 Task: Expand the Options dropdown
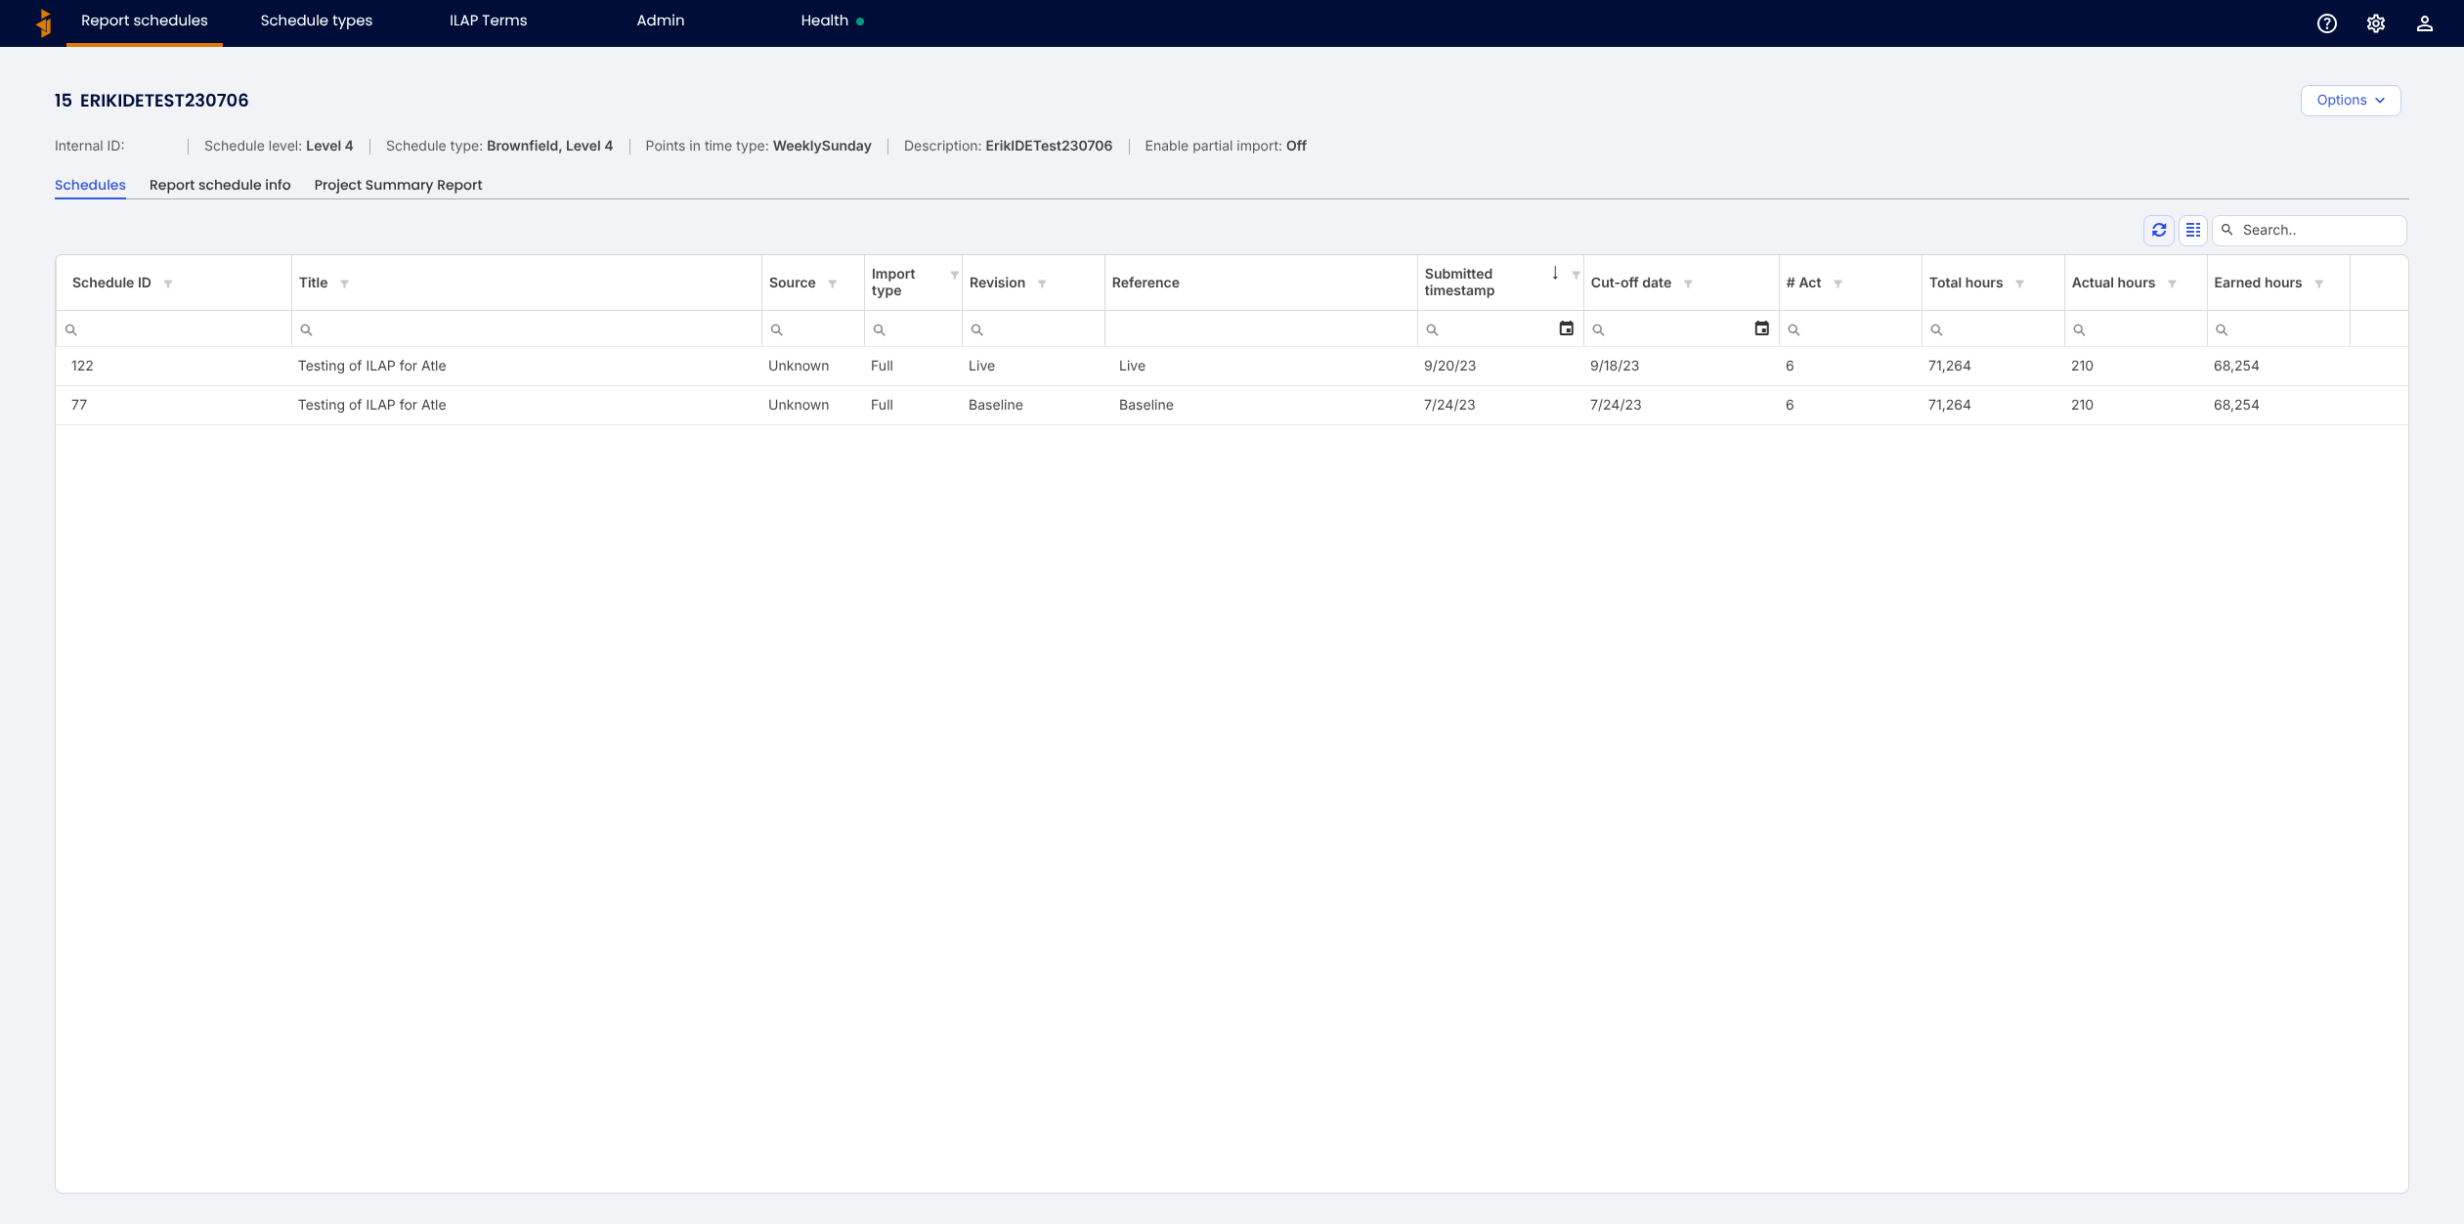pyautogui.click(x=2351, y=101)
